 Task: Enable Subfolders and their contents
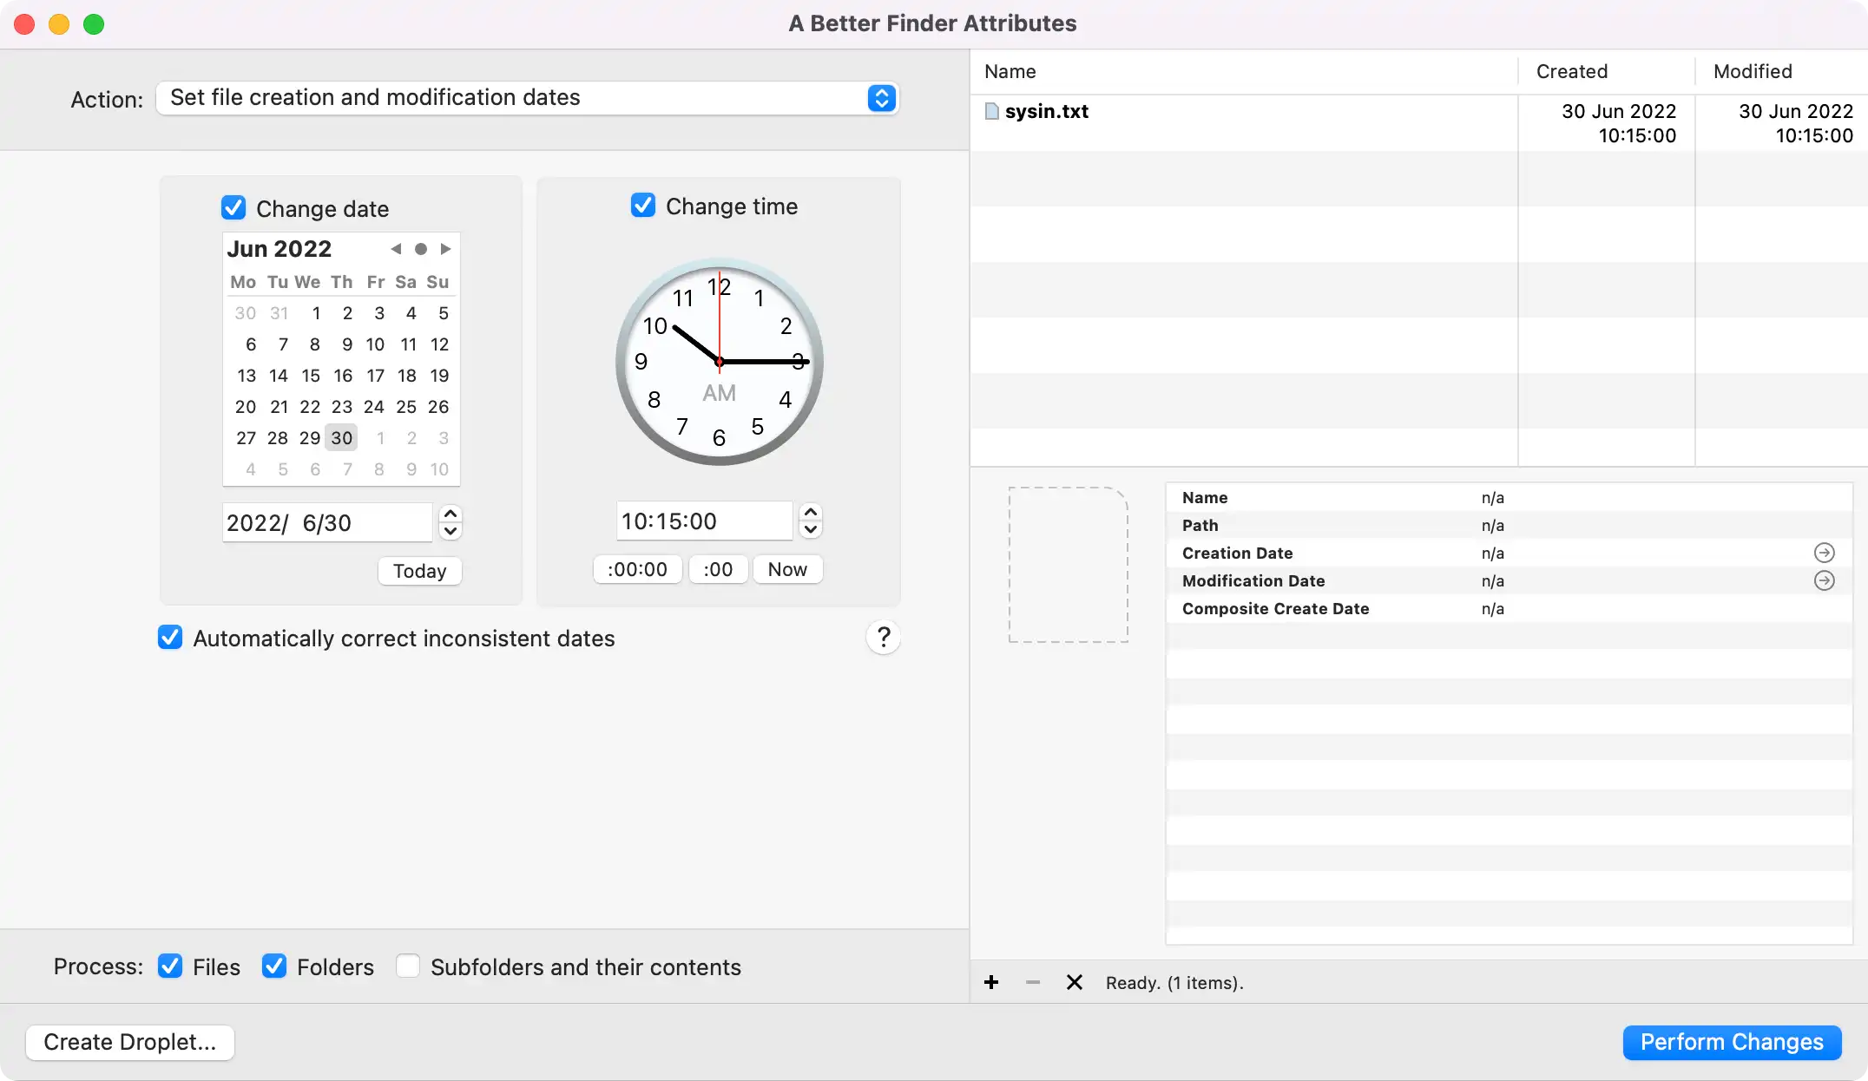[408, 966]
